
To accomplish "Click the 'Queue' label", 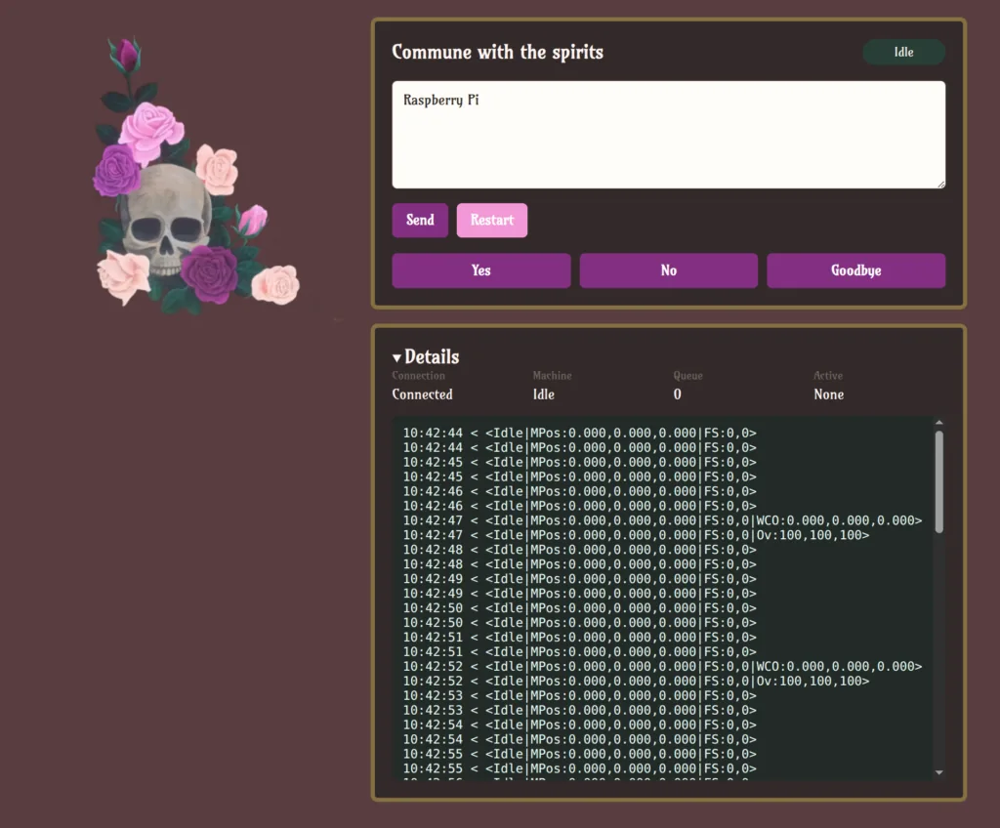I will (688, 376).
